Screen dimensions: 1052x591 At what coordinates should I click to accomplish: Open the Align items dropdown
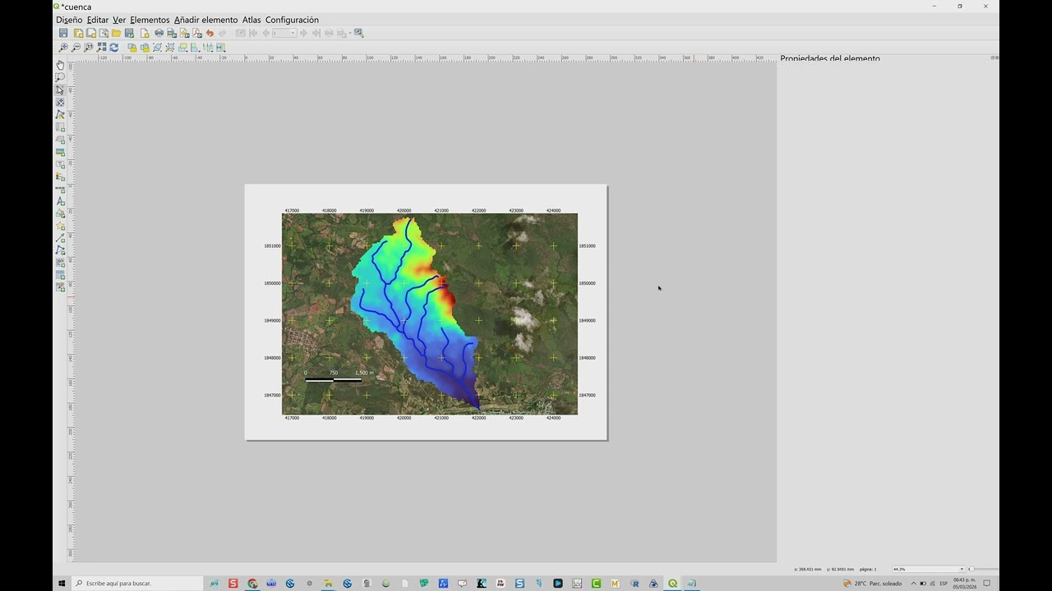[196, 48]
